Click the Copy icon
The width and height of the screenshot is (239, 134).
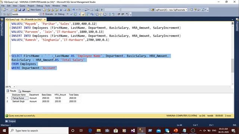pos(65,10)
